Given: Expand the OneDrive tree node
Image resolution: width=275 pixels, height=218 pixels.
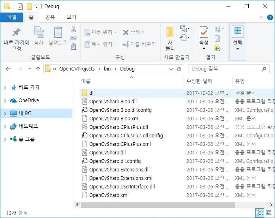Looking at the screenshot, I should click(x=5, y=100).
